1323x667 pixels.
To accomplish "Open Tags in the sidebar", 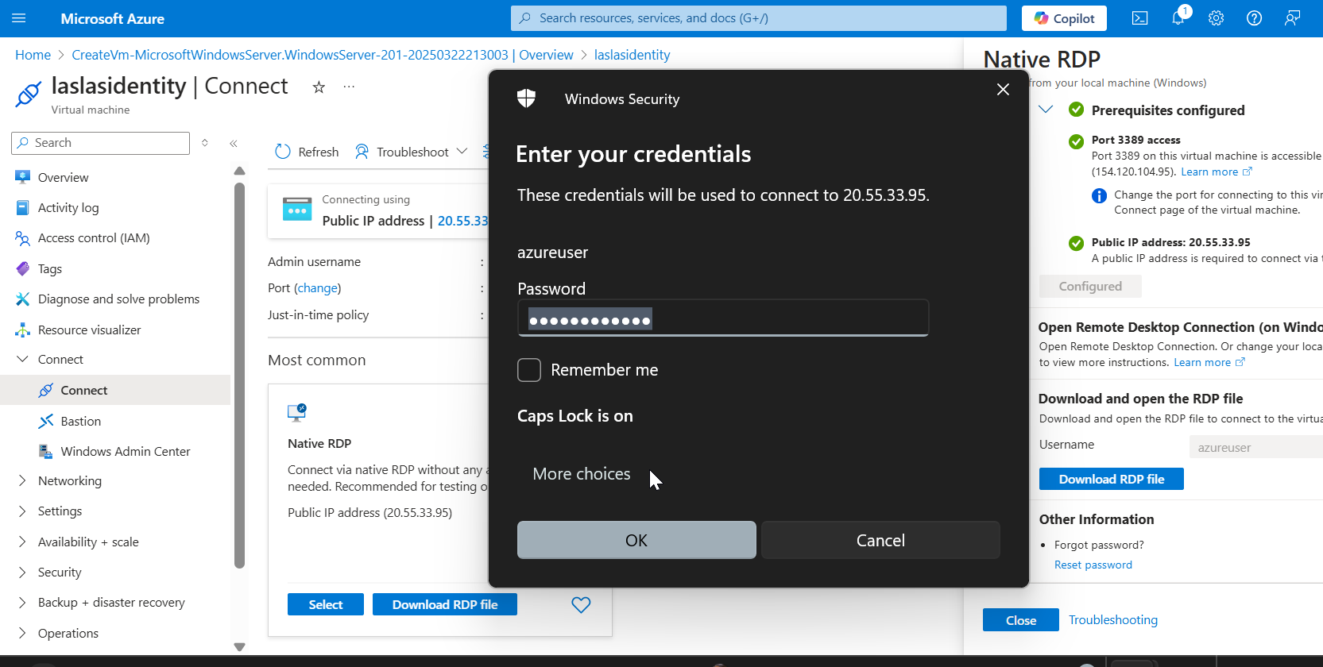I will [49, 269].
